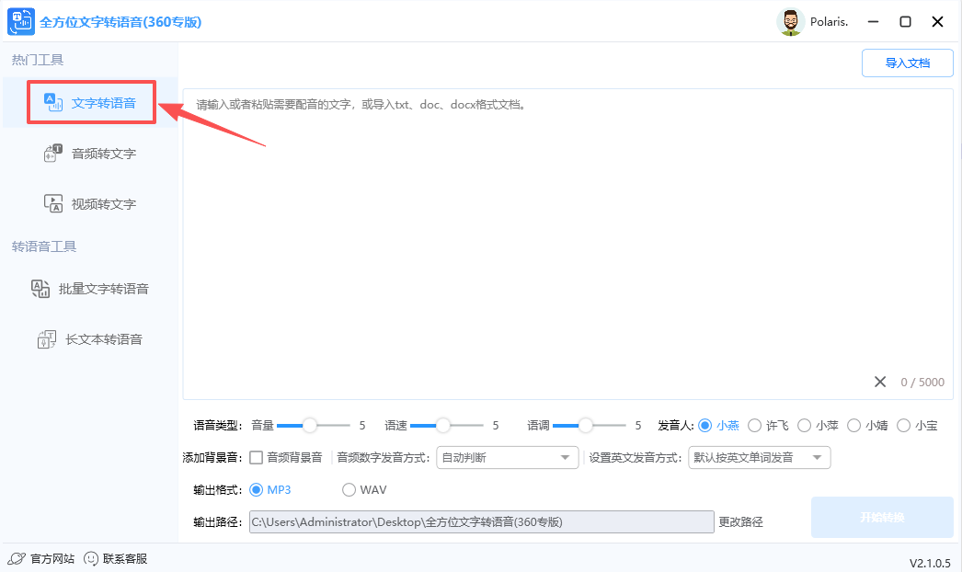
Task: Contact support via 联系客服 icon
Action: pyautogui.click(x=116, y=556)
